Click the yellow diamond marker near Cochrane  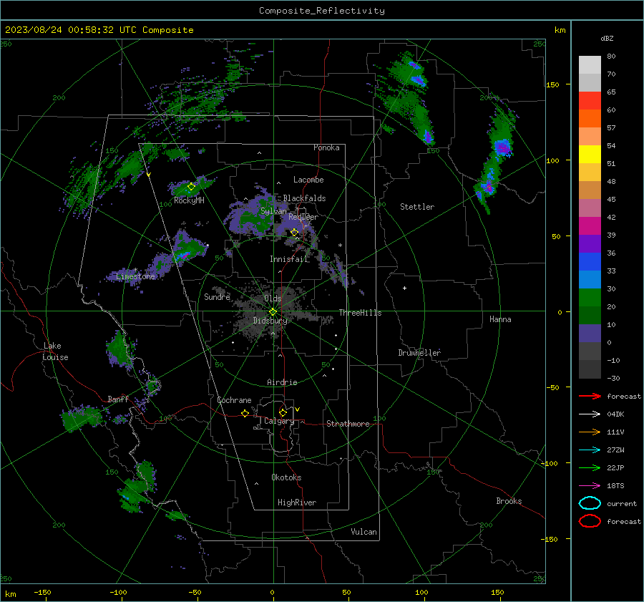(245, 413)
